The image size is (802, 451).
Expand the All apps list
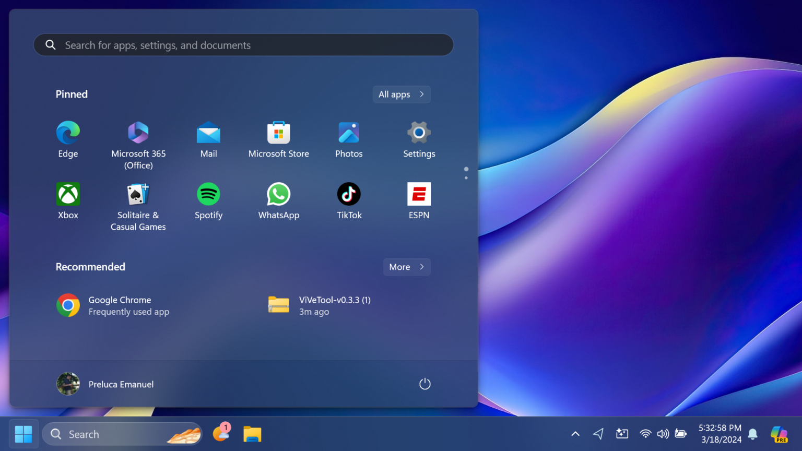click(x=402, y=94)
